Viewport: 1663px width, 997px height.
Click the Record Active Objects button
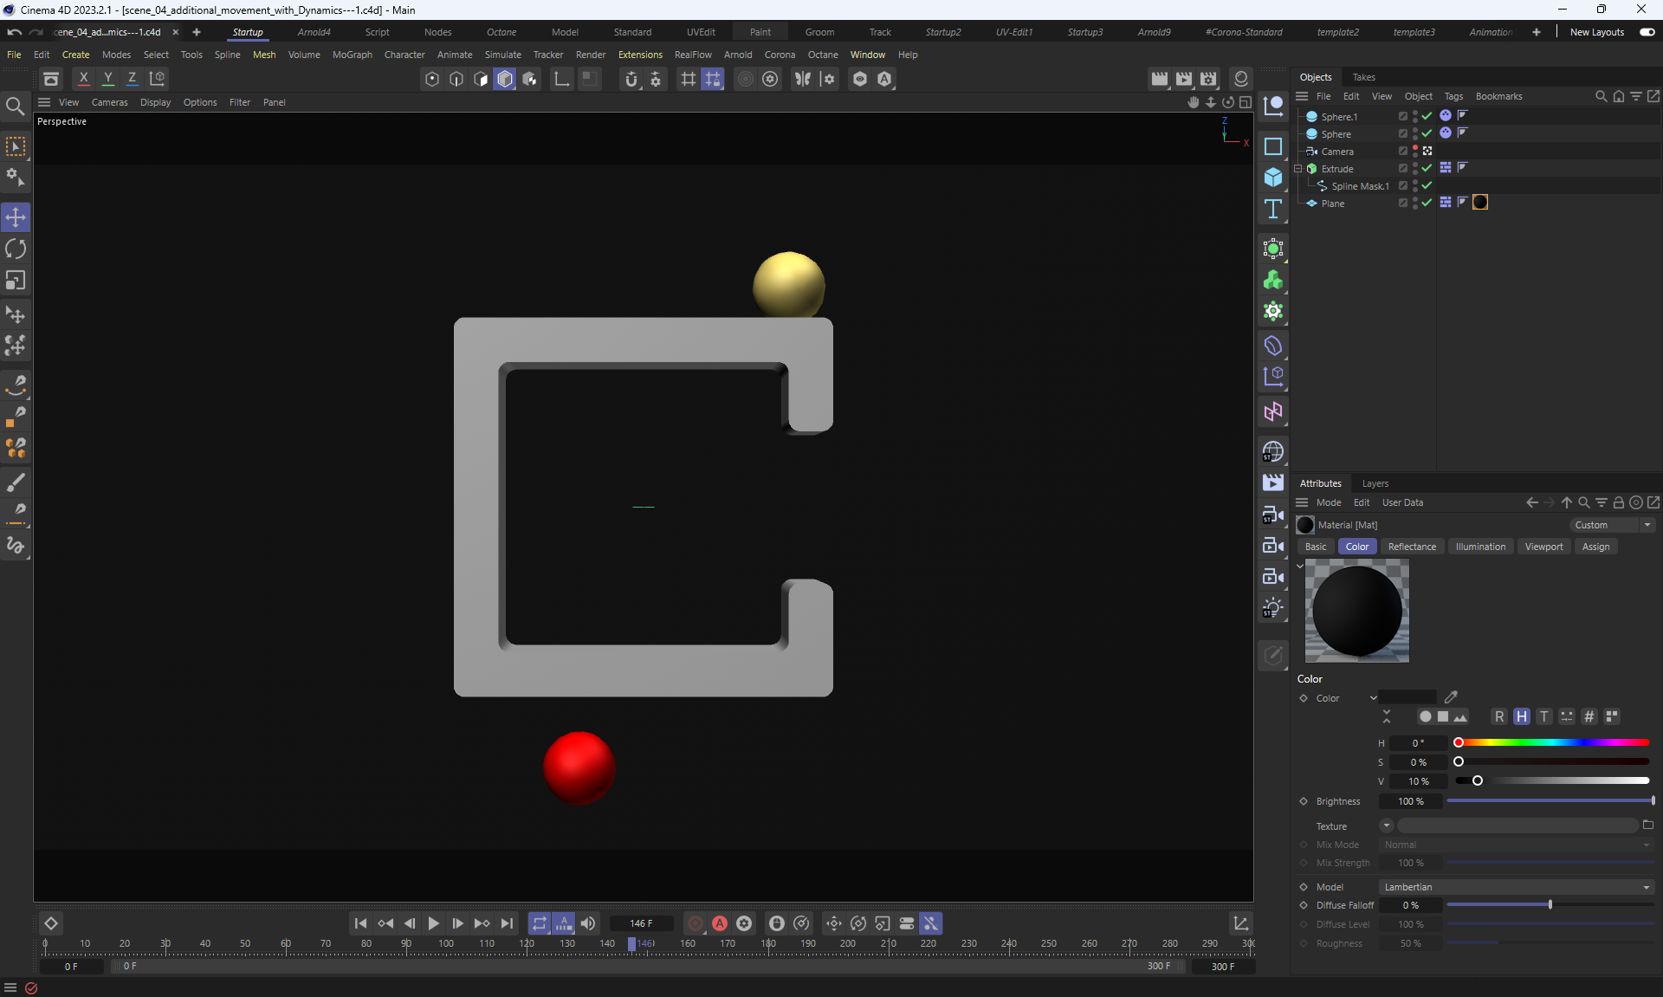pyautogui.click(x=696, y=923)
